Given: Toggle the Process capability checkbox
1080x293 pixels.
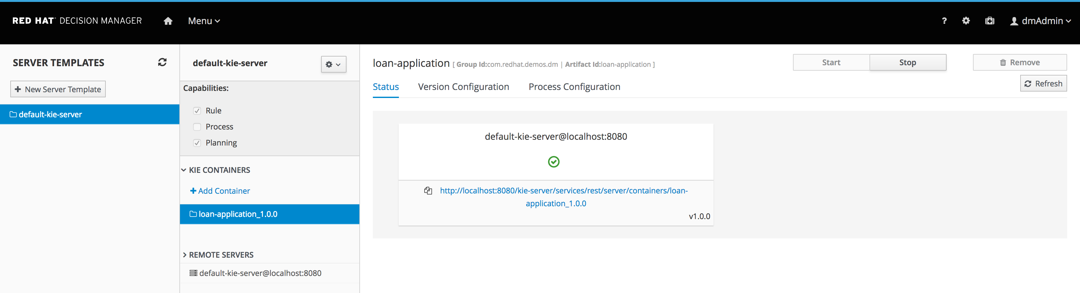Looking at the screenshot, I should pos(197,127).
